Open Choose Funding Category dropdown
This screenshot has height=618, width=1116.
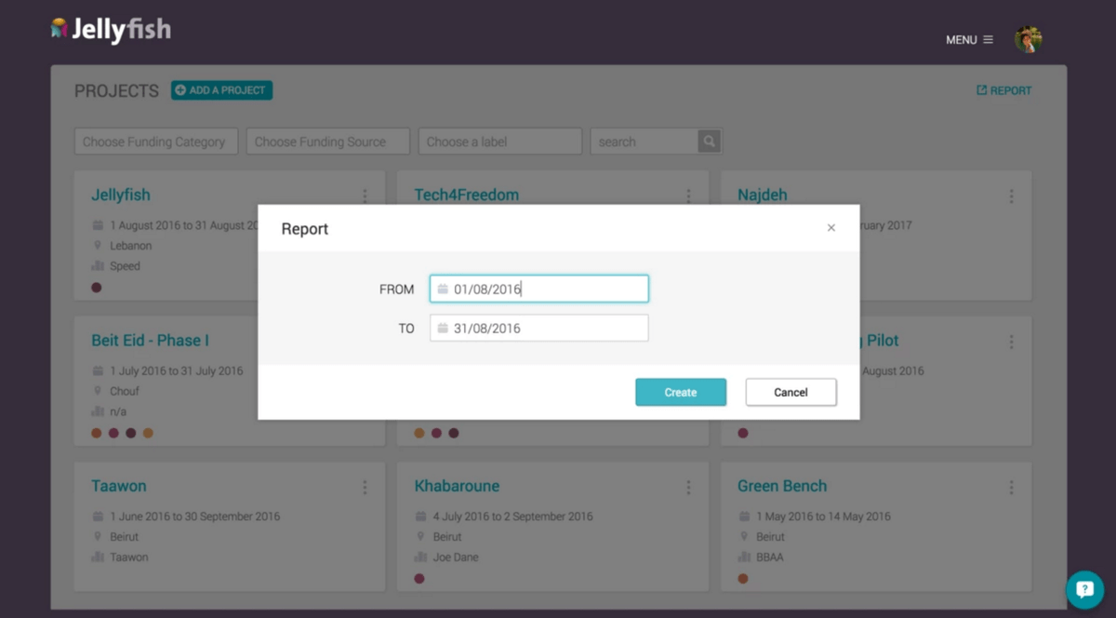tap(156, 141)
